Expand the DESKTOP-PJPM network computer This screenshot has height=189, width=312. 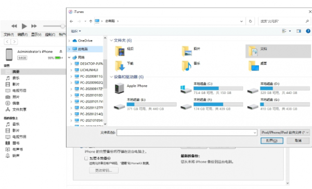[71, 64]
